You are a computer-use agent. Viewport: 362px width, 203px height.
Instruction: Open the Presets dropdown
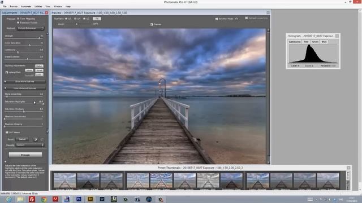tap(30, 145)
